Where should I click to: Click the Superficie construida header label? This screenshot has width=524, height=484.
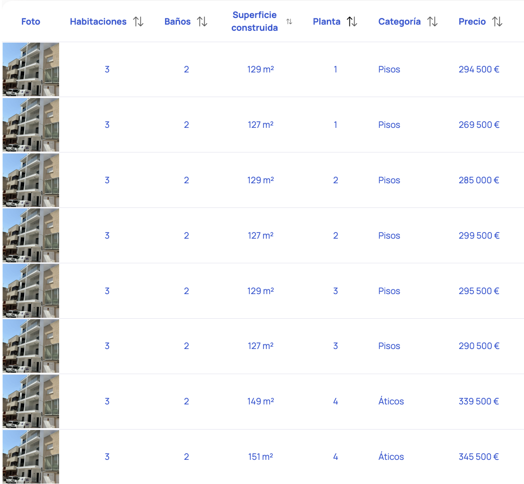pyautogui.click(x=254, y=21)
